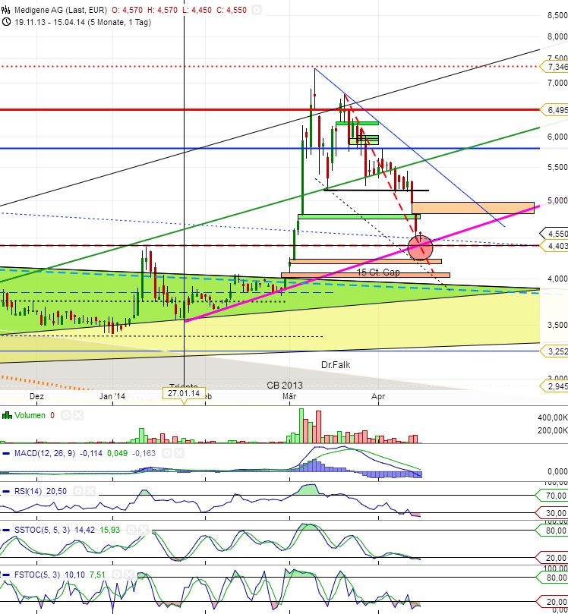This screenshot has width=568, height=614.
Task: Click the Medigene AG (Last, EUR) title
Action: 61,10
